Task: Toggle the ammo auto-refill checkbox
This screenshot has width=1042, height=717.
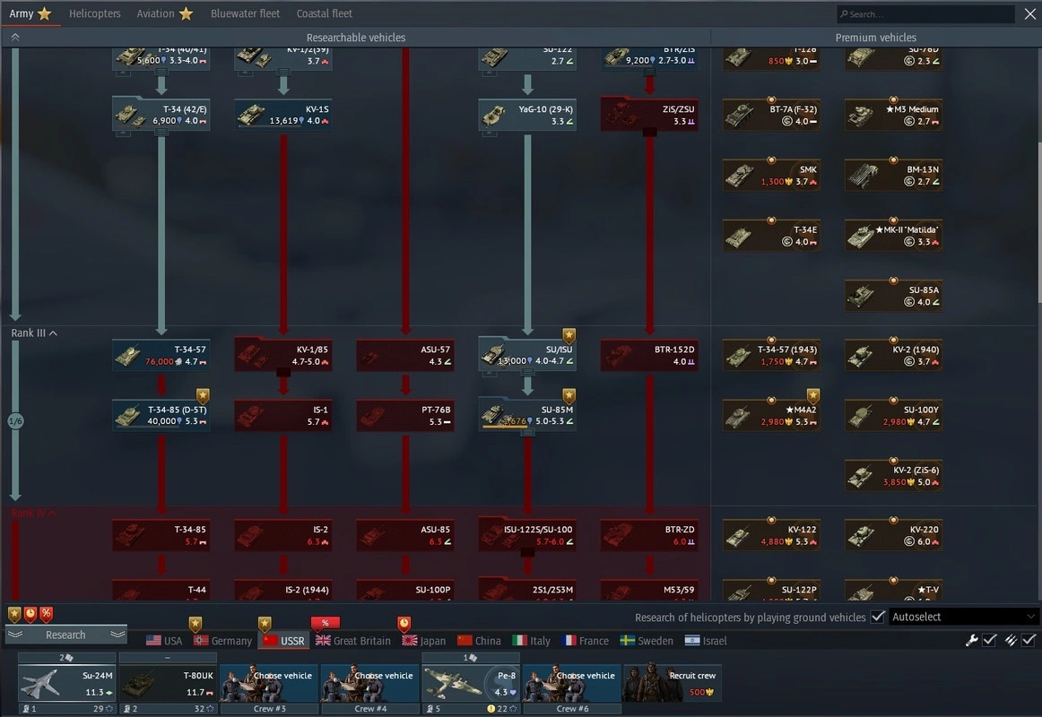Action: click(x=1028, y=640)
